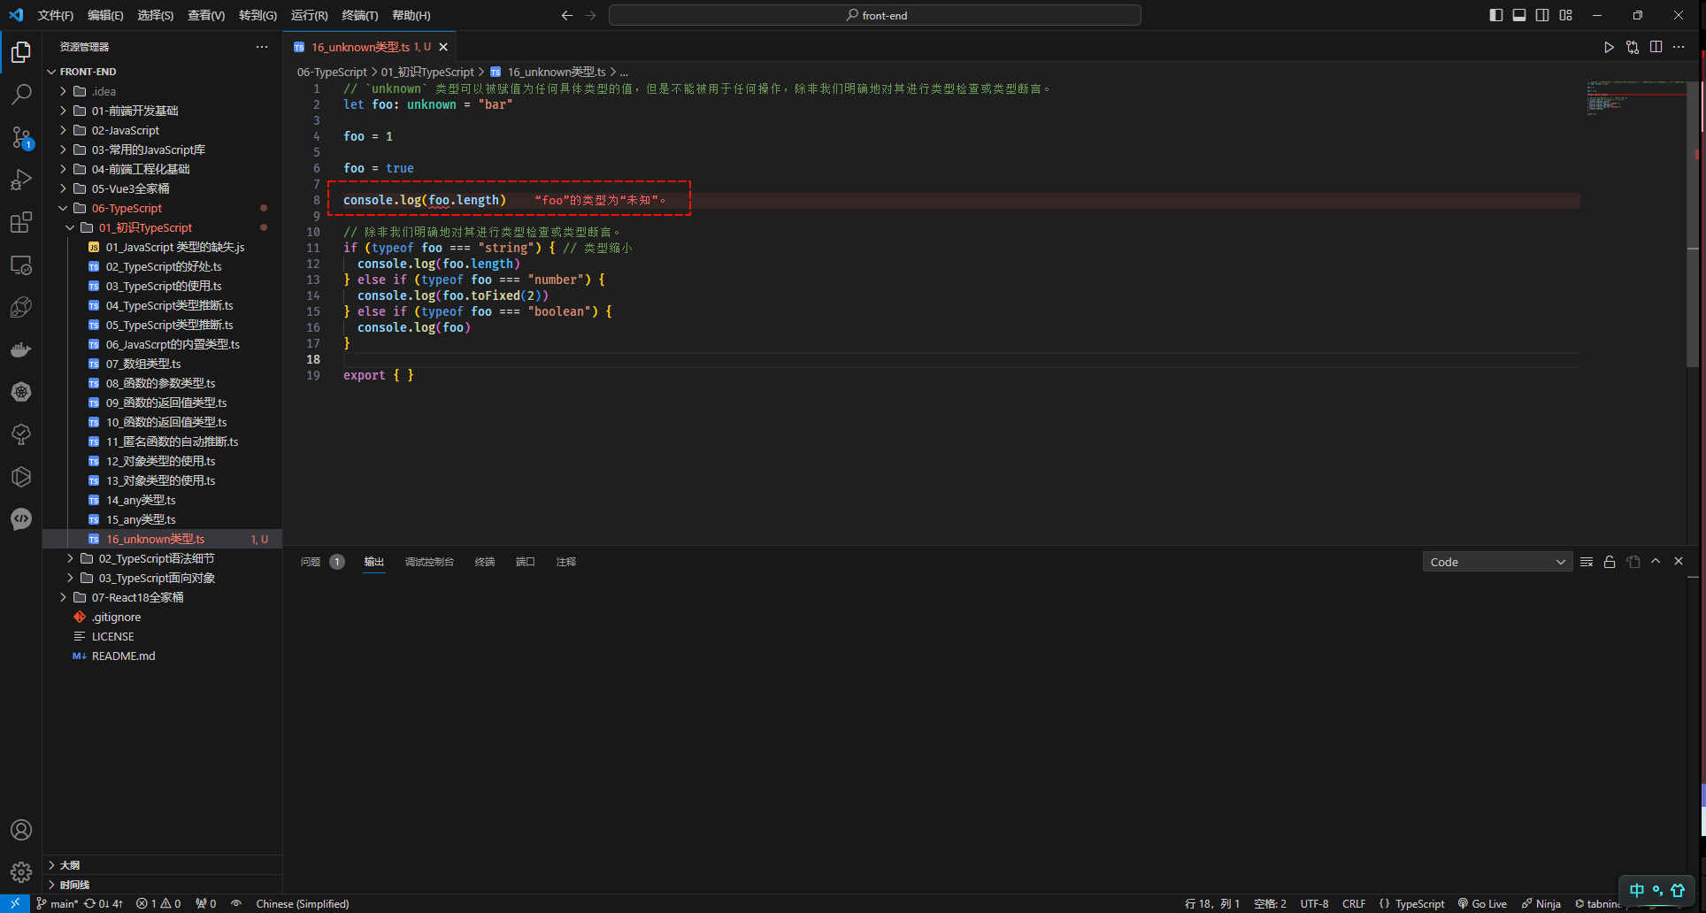Expand the 07-React18全家桶 folder
This screenshot has width=1706, height=913.
pyautogui.click(x=137, y=597)
